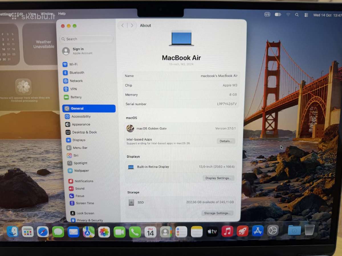This screenshot has height=256, width=342.
Task: Open Control Center from menu bar
Action: click(x=306, y=15)
